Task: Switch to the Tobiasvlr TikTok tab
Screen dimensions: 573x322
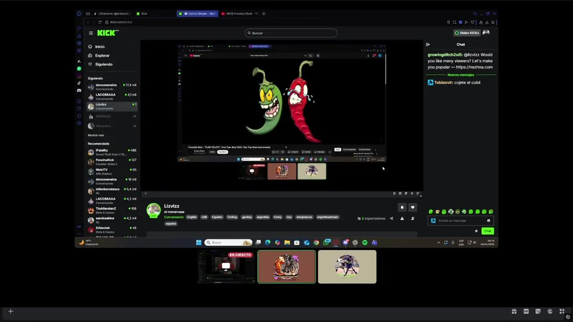Action: point(111,13)
